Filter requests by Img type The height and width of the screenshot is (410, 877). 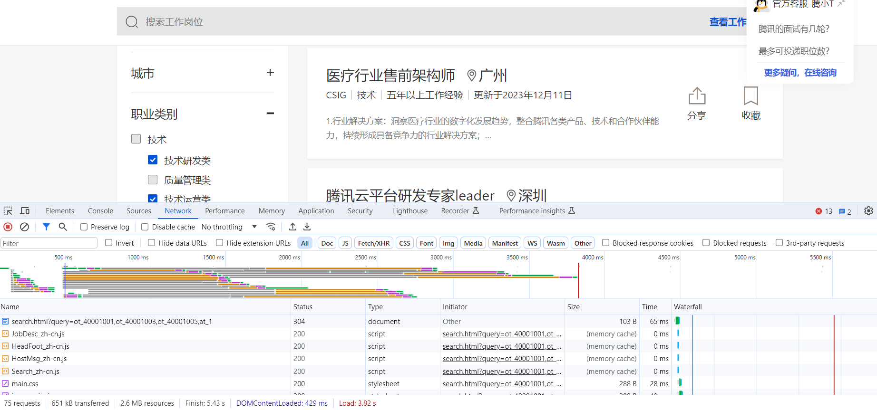(448, 243)
